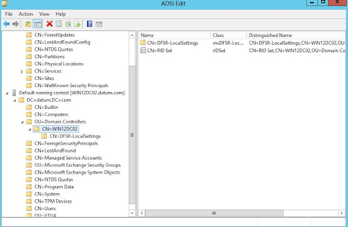Select CN=Users in the tree
348x227 pixels.
click(x=45, y=208)
